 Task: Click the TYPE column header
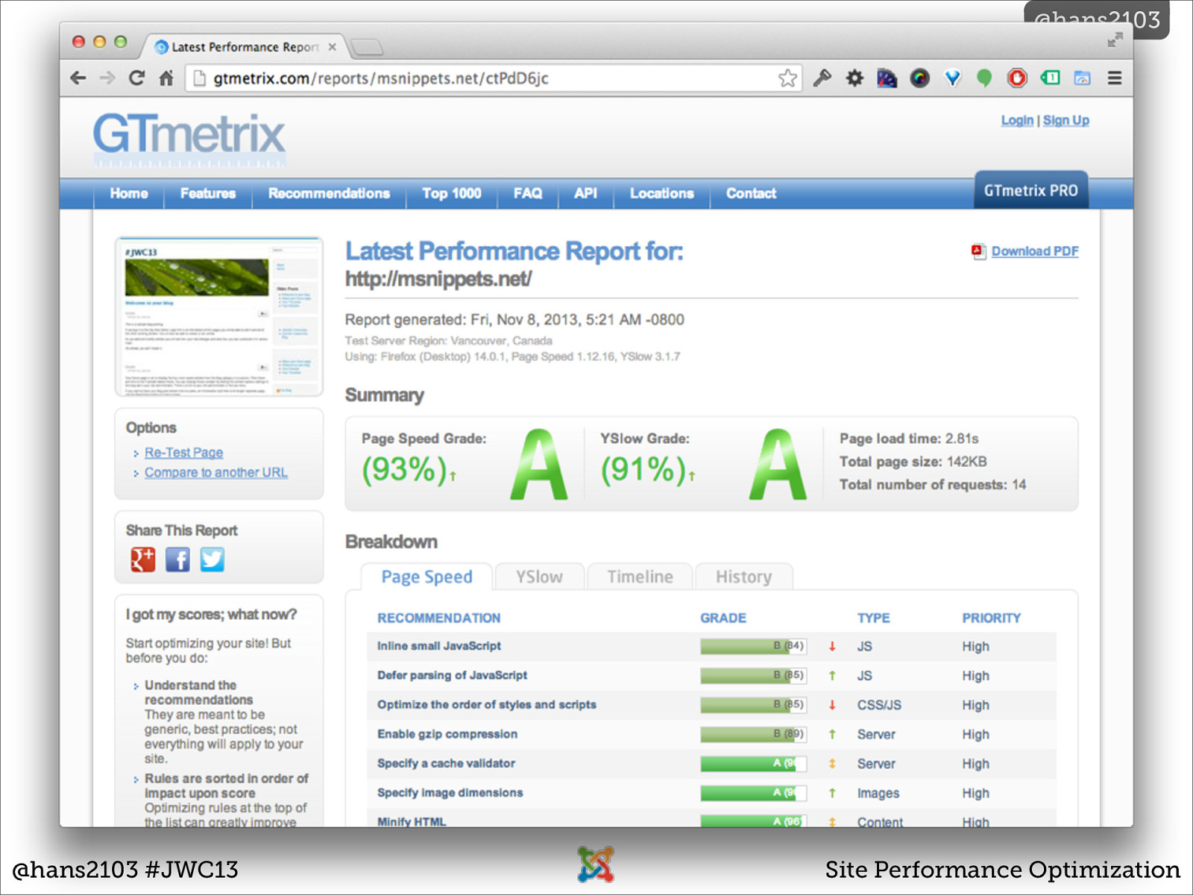(874, 618)
